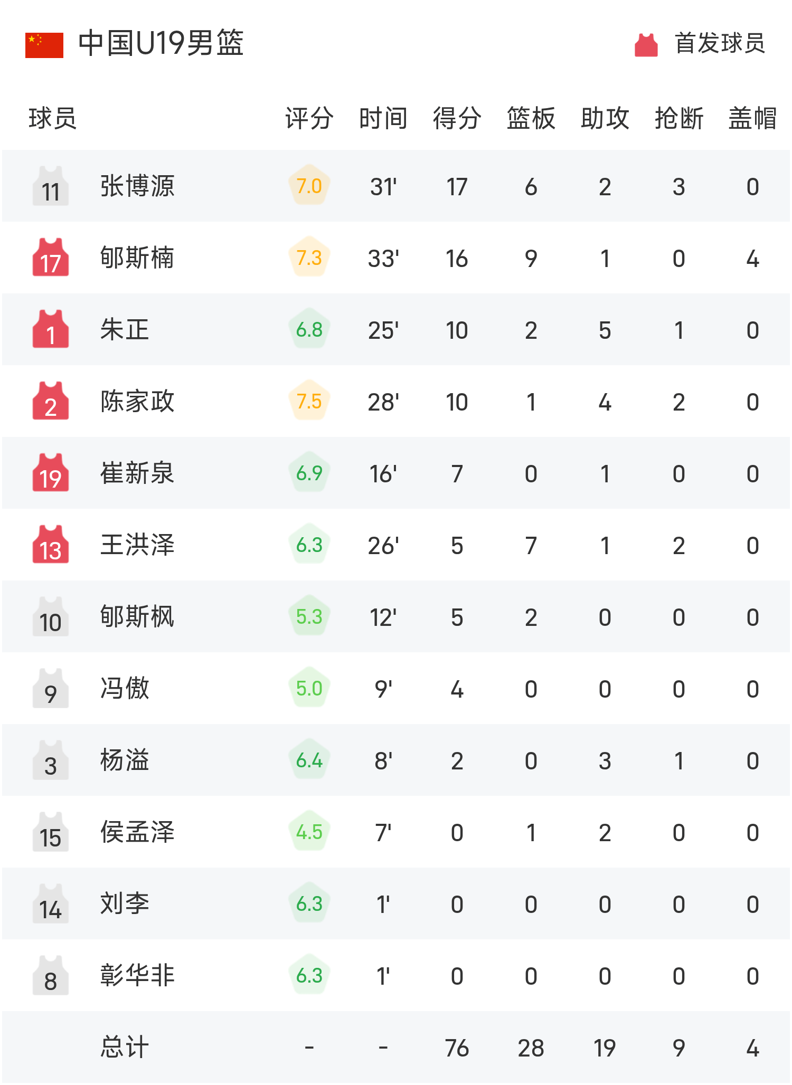Click the 7.5 rating badge
Viewport: 792px width, 1085px height.
(309, 401)
